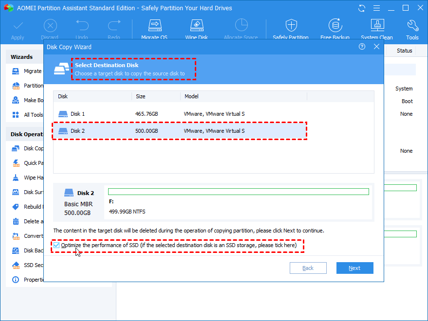428x321 pixels.
Task: Click the Back button
Action: pyautogui.click(x=308, y=268)
